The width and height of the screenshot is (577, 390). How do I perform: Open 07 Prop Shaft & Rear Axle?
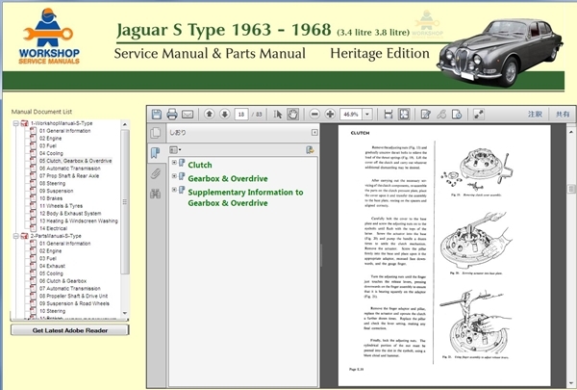(69, 176)
